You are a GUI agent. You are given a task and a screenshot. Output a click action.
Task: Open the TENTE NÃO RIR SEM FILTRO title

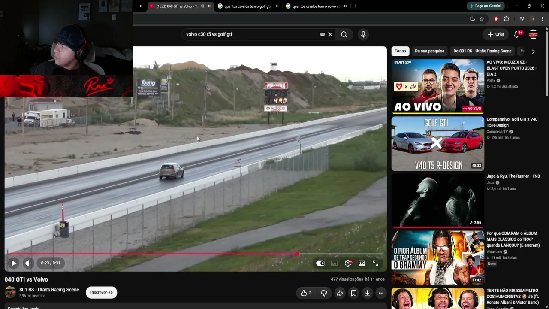513,297
